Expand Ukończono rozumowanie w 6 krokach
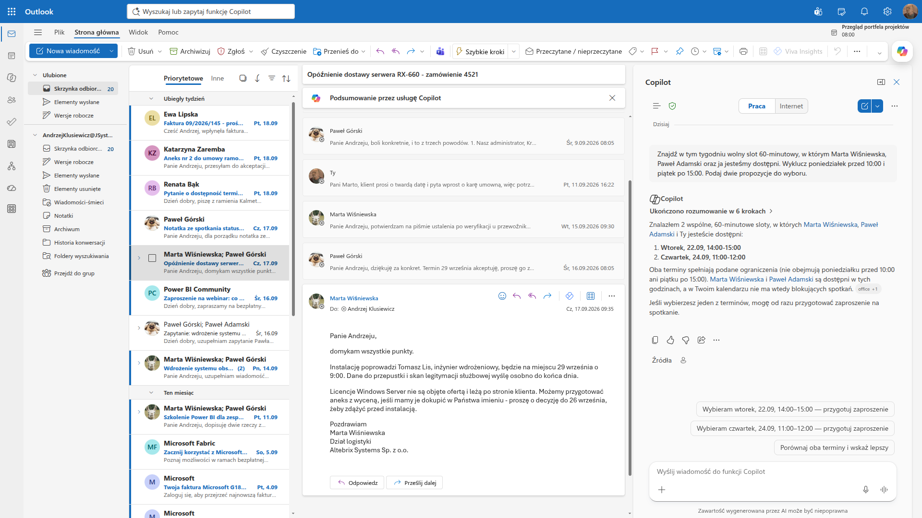This screenshot has width=922, height=518. 711,211
